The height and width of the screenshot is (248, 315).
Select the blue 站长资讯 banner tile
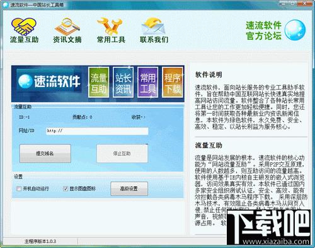pos(123,82)
